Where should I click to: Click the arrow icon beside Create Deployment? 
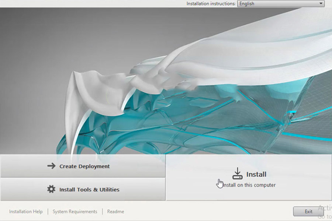[51, 166]
